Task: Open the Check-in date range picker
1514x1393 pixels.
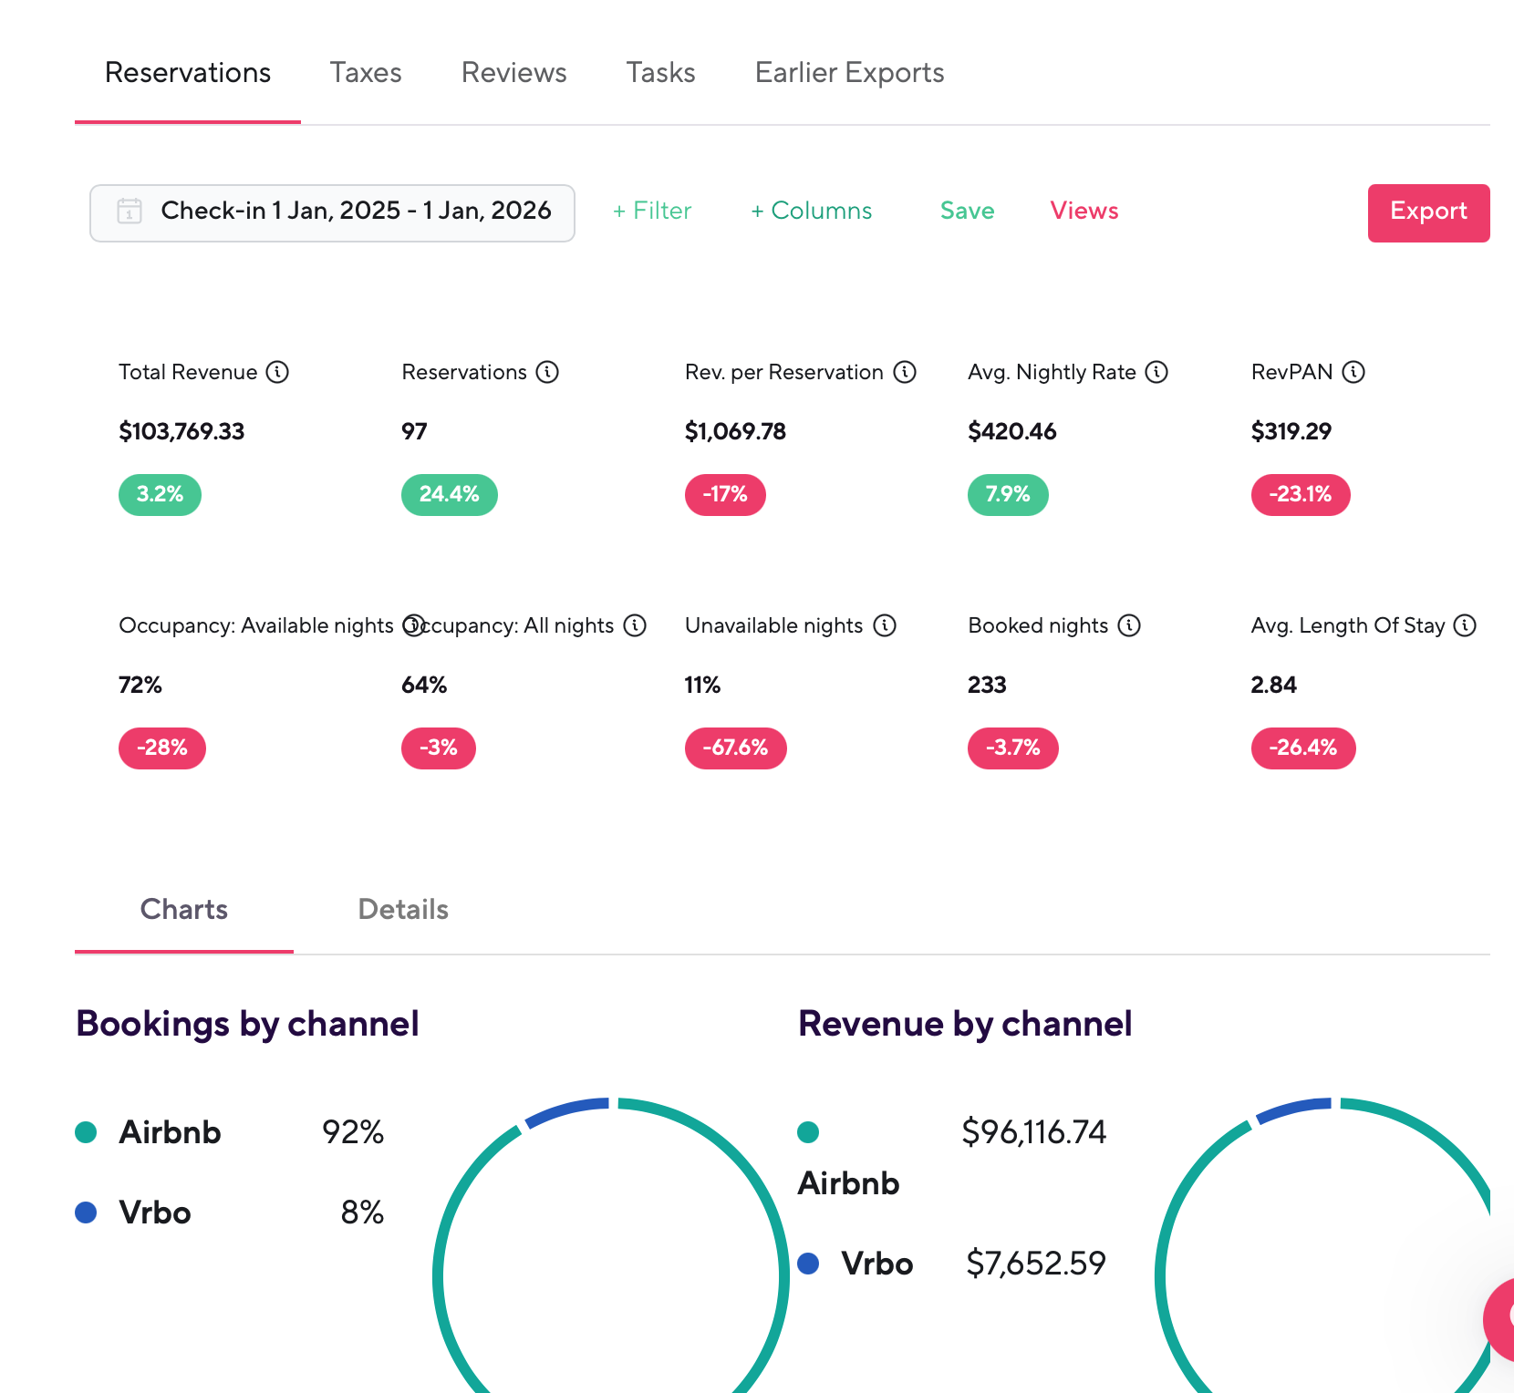Action: pyautogui.click(x=332, y=212)
